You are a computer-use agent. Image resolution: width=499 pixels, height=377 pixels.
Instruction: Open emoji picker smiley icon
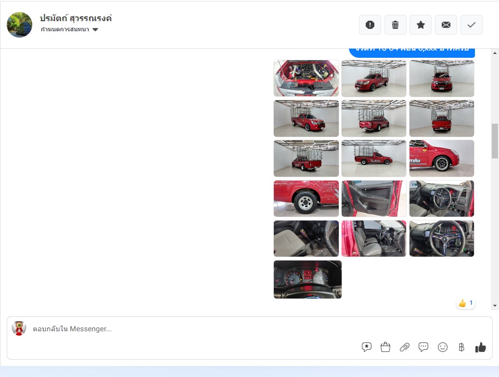pos(442,347)
